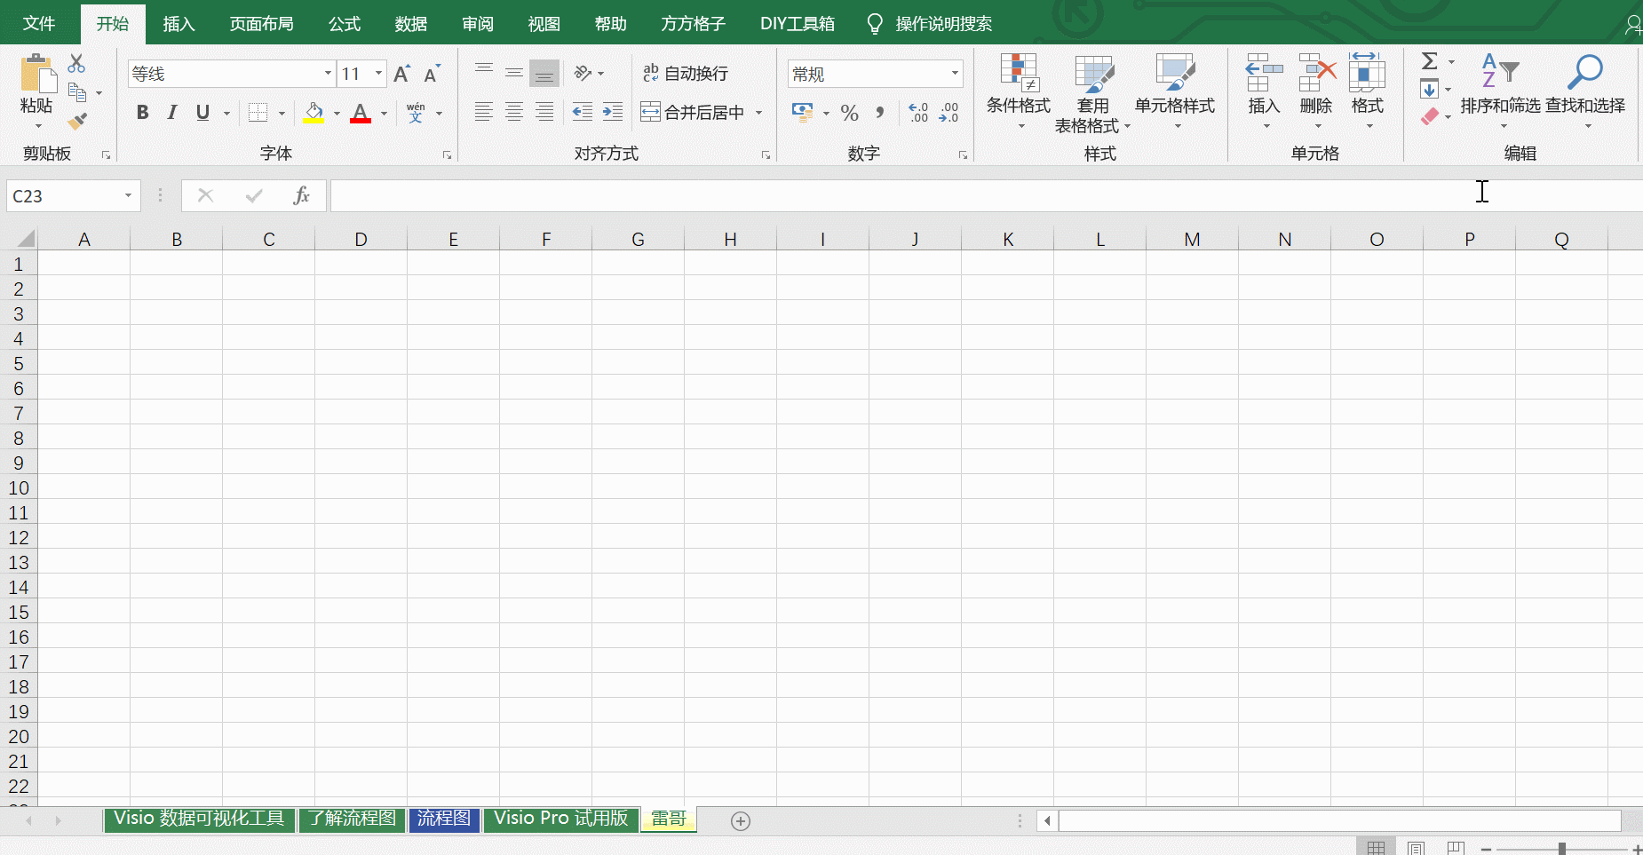The image size is (1643, 855).
Task: Toggle italic formatting
Action: [172, 113]
